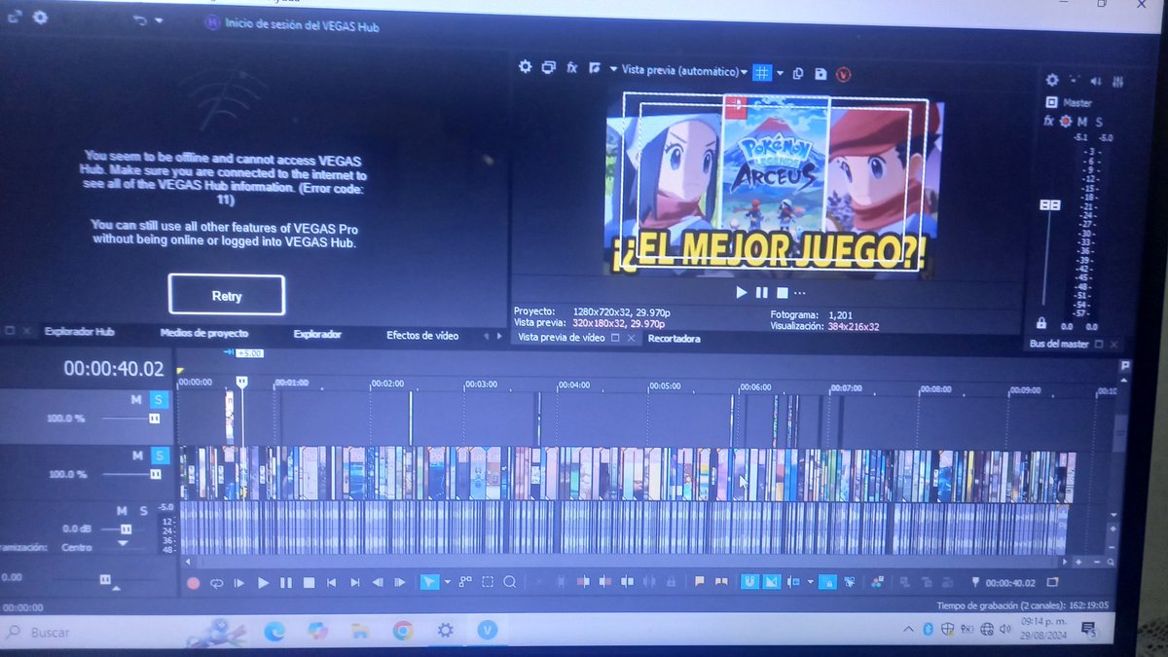This screenshot has height=657, width=1168.
Task: Click the red VEGAS circle icon in preview
Action: (844, 74)
